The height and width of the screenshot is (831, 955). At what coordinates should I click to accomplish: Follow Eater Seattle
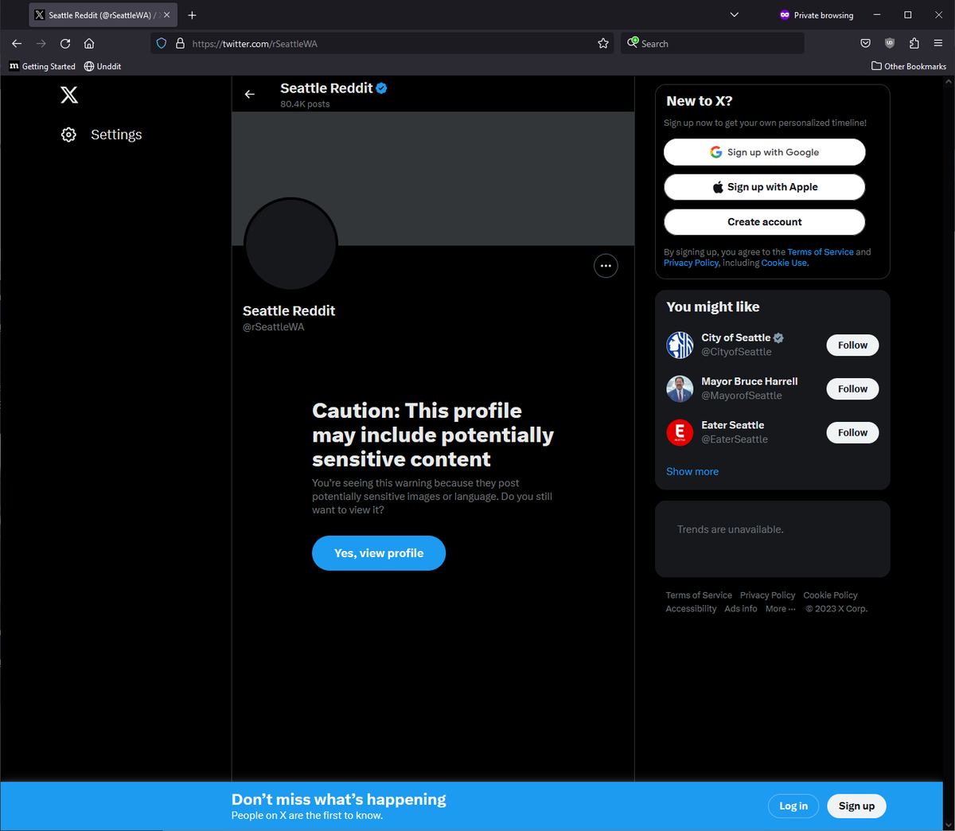[852, 433]
